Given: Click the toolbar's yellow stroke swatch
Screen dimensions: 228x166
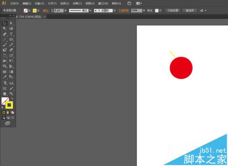Looking at the screenshot, I should pyautogui.click(x=9, y=105).
